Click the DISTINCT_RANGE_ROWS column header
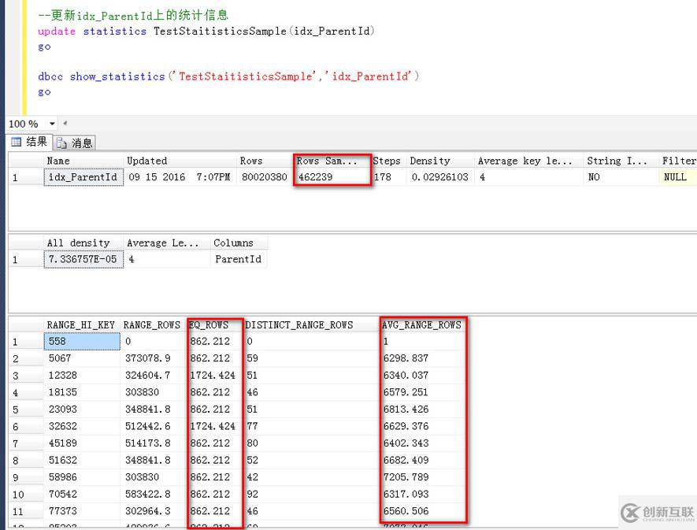Image resolution: width=697 pixels, height=530 pixels. (x=312, y=325)
